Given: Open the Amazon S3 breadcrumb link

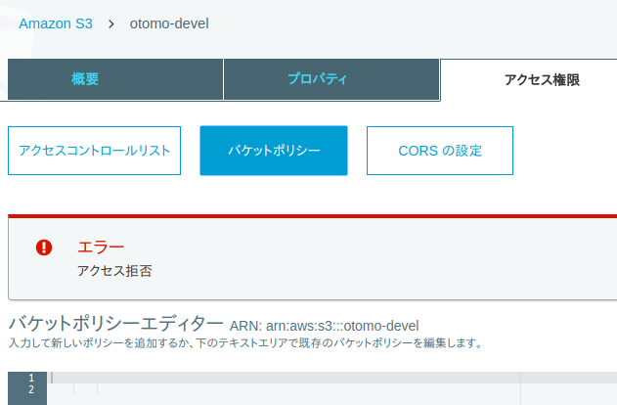Looking at the screenshot, I should pyautogui.click(x=56, y=23).
